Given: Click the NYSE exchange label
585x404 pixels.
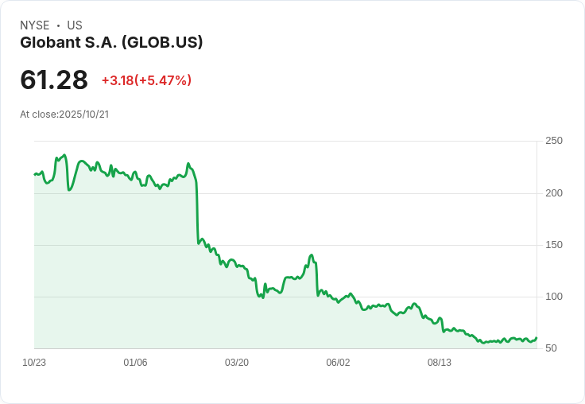Looking at the screenshot, I should (35, 25).
